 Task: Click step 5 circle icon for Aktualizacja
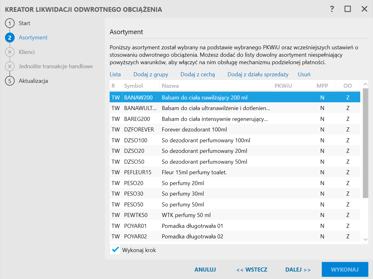pos(10,81)
